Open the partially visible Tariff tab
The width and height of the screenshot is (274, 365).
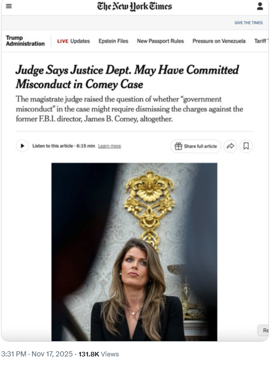click(261, 41)
